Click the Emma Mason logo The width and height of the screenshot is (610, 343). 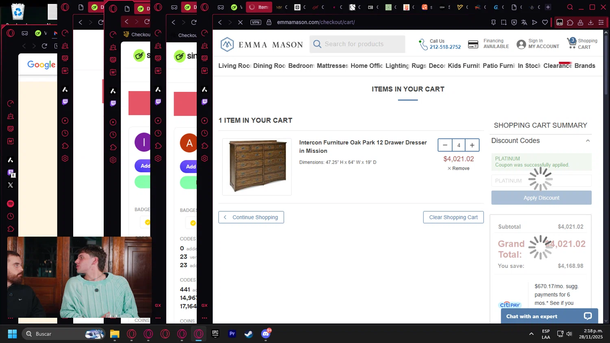pyautogui.click(x=261, y=44)
